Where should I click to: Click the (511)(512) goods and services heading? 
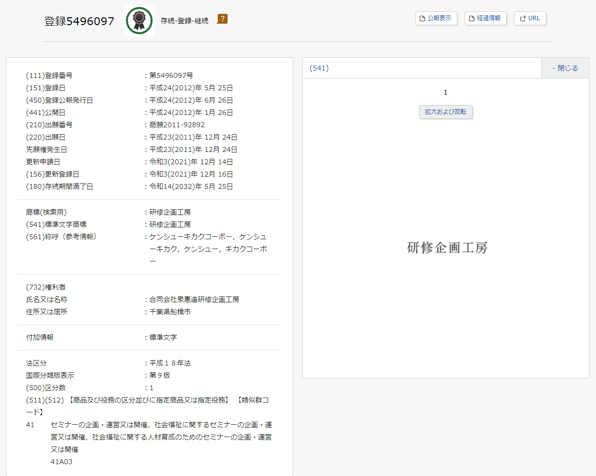(148, 406)
